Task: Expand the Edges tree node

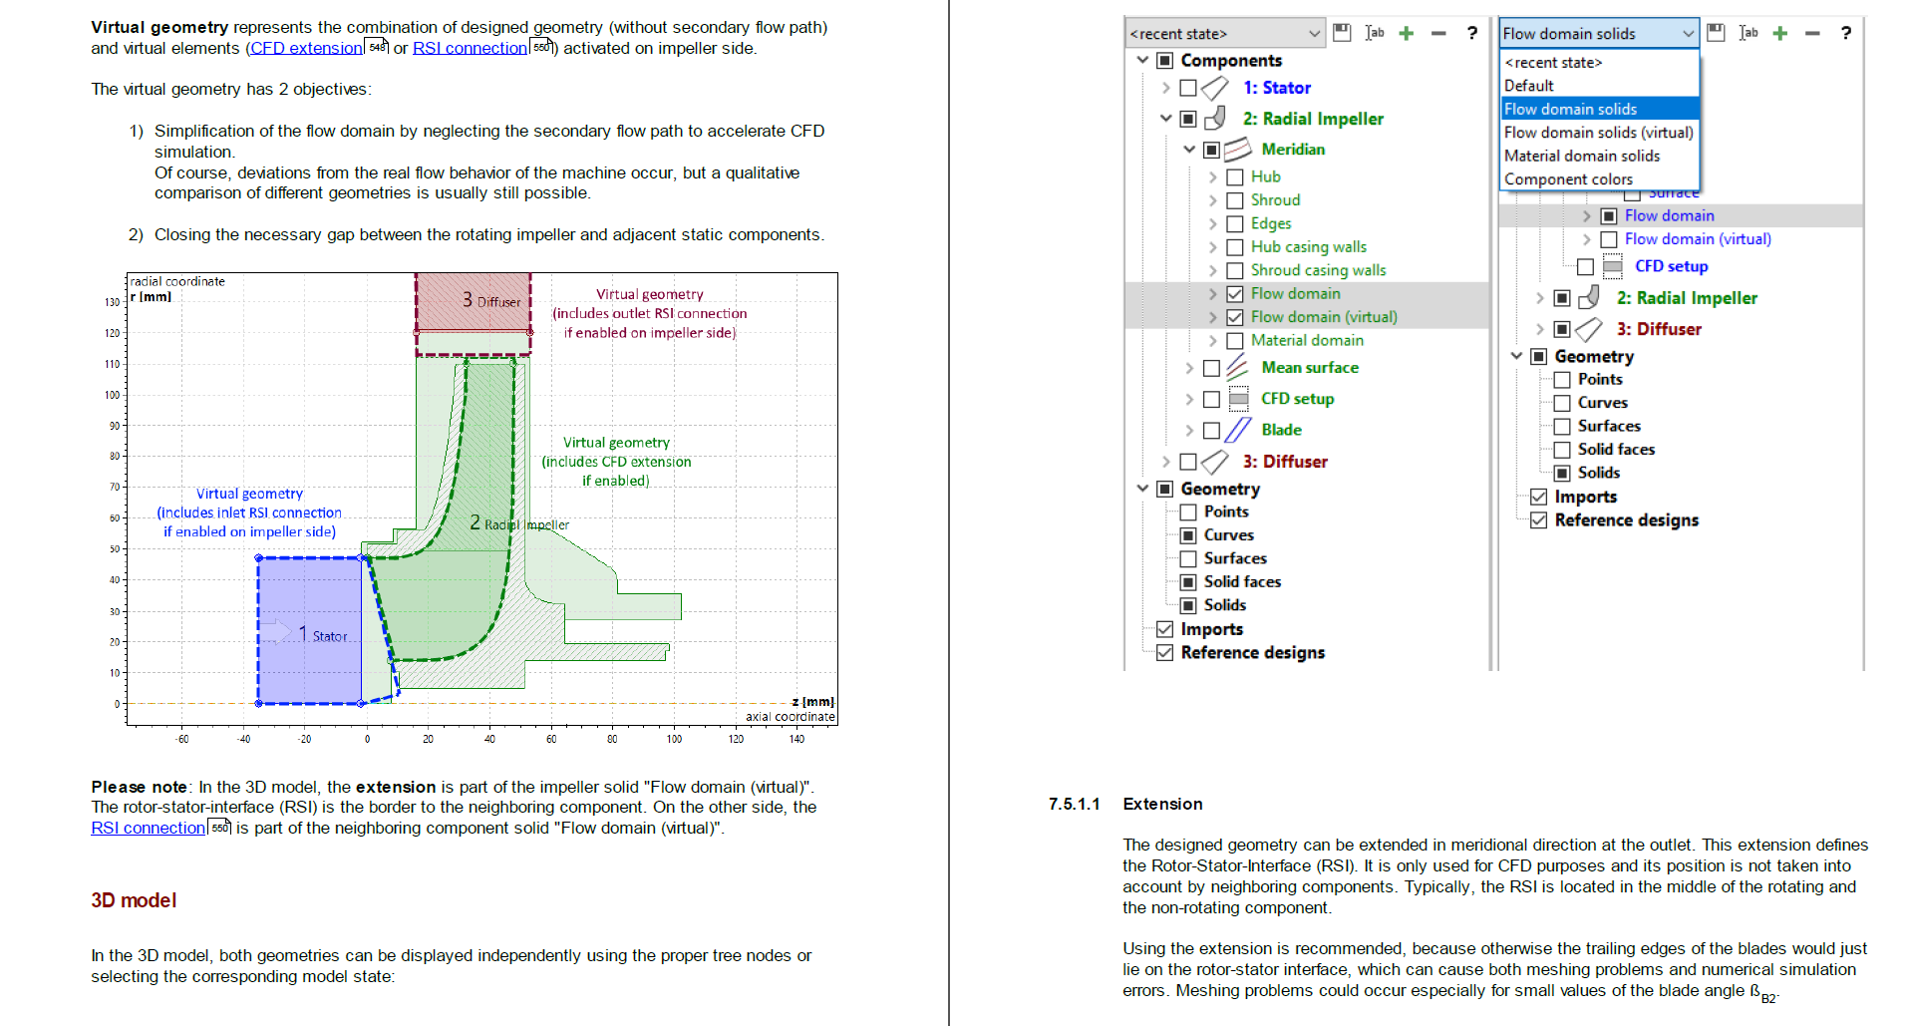Action: click(1213, 224)
